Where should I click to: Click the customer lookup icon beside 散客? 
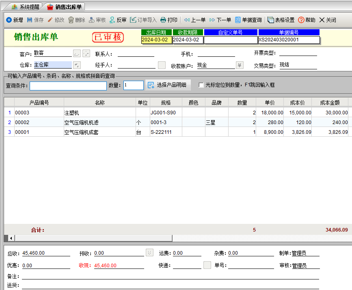coord(77,54)
